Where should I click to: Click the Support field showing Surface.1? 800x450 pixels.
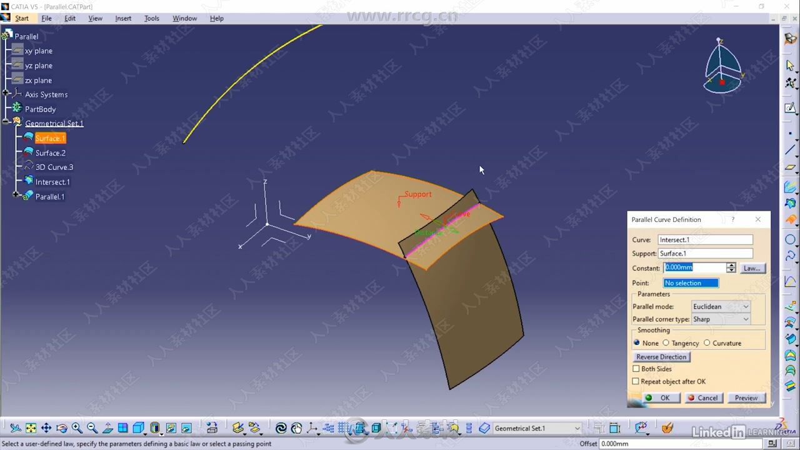tap(705, 253)
